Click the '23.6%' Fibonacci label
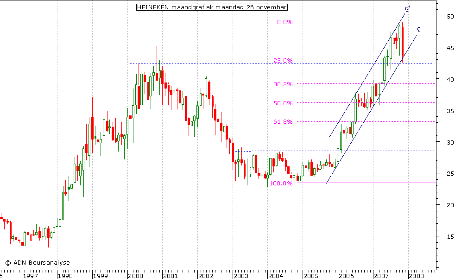The height and width of the screenshot is (279, 455). click(x=283, y=60)
